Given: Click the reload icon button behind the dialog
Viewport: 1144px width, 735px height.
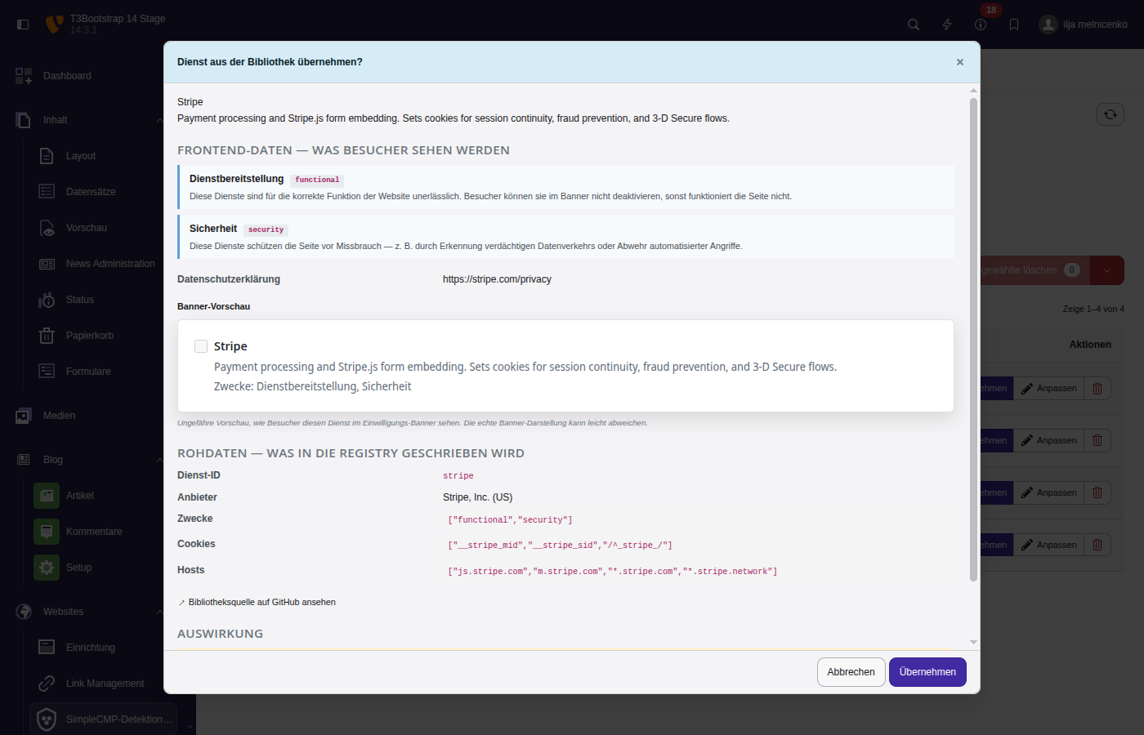Looking at the screenshot, I should click(1110, 114).
